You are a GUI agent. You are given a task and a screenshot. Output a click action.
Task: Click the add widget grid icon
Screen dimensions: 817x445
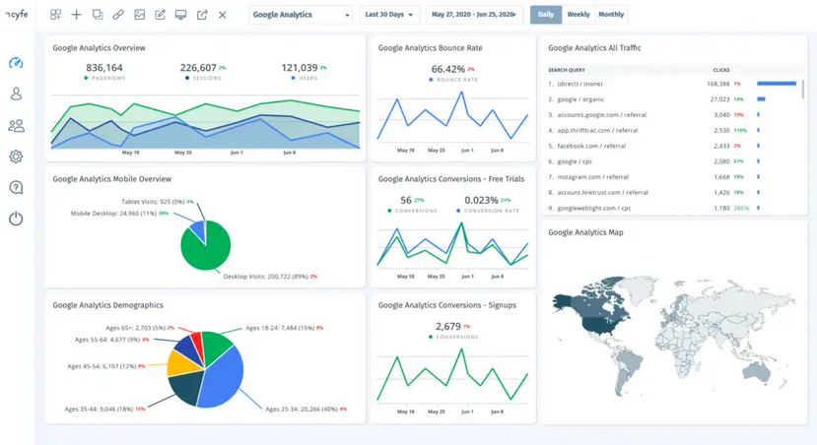(x=55, y=15)
